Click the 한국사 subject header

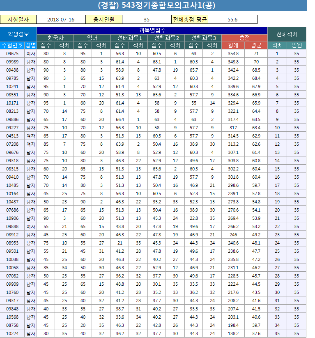tap(55, 38)
